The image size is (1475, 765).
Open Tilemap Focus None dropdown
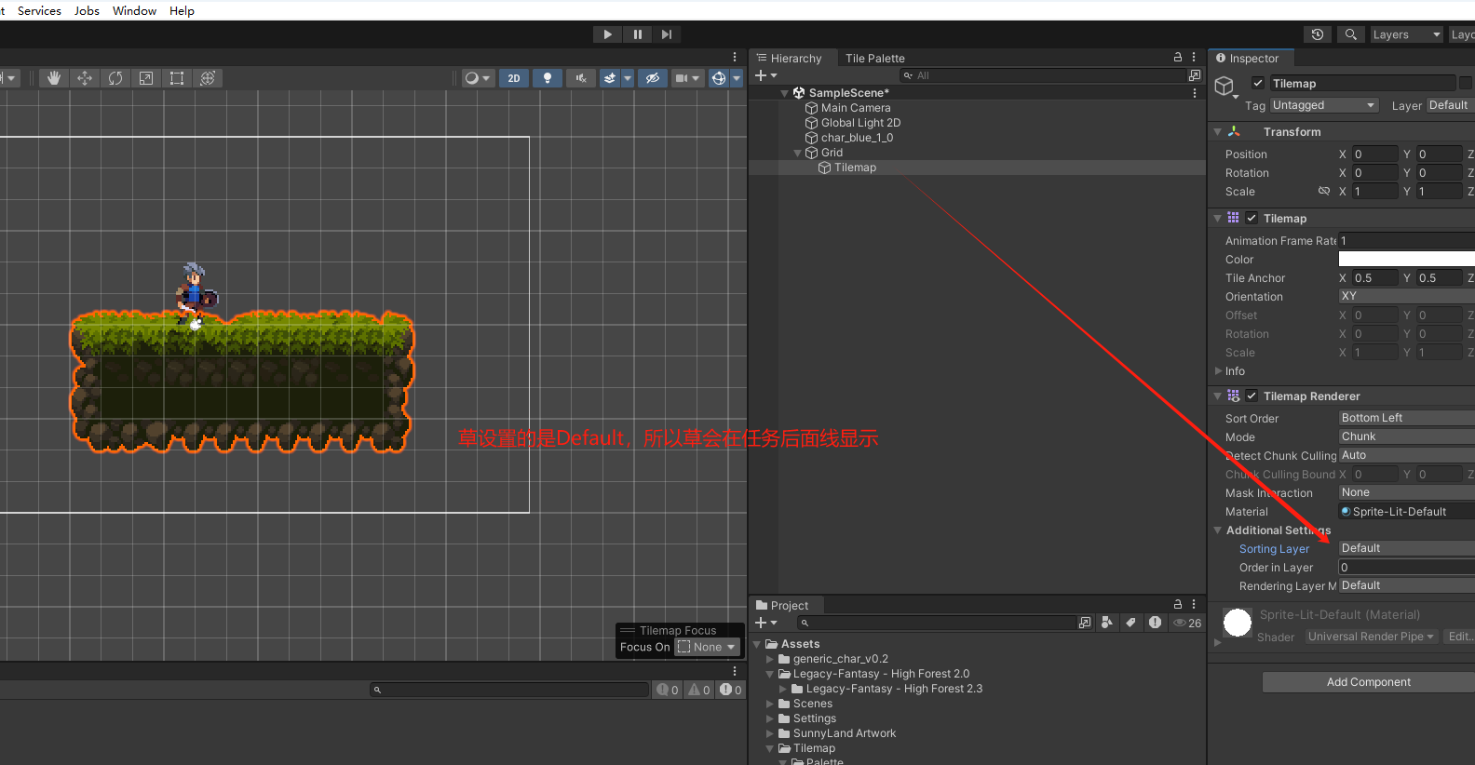point(708,647)
